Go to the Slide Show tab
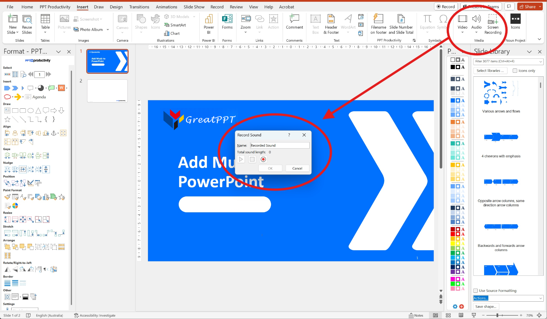 pyautogui.click(x=194, y=7)
